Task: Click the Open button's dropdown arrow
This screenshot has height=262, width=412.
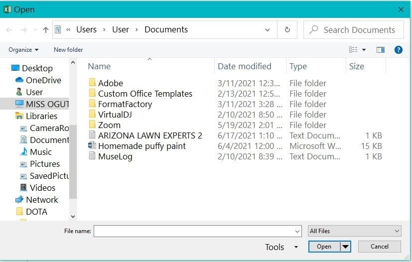Action: (x=345, y=247)
